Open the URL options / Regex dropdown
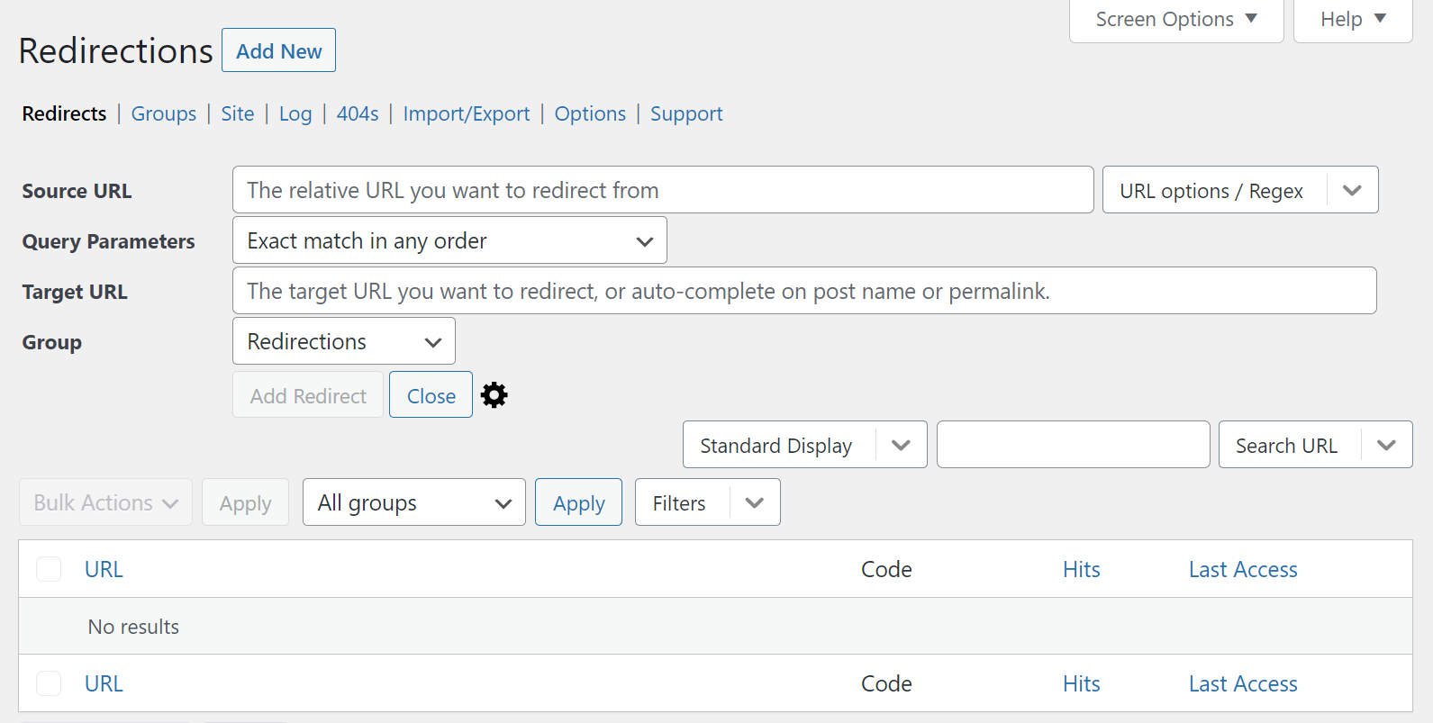This screenshot has width=1433, height=723. pos(1239,190)
